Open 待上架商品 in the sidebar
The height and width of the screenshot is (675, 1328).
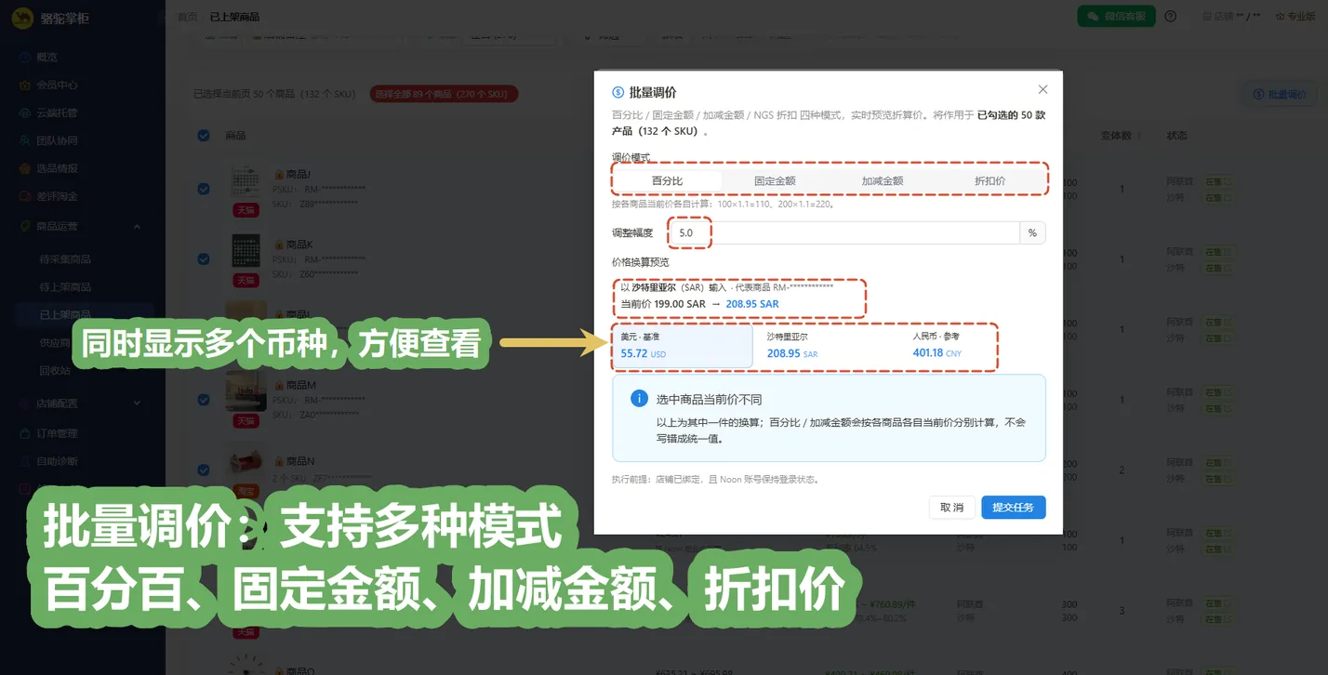pos(65,287)
